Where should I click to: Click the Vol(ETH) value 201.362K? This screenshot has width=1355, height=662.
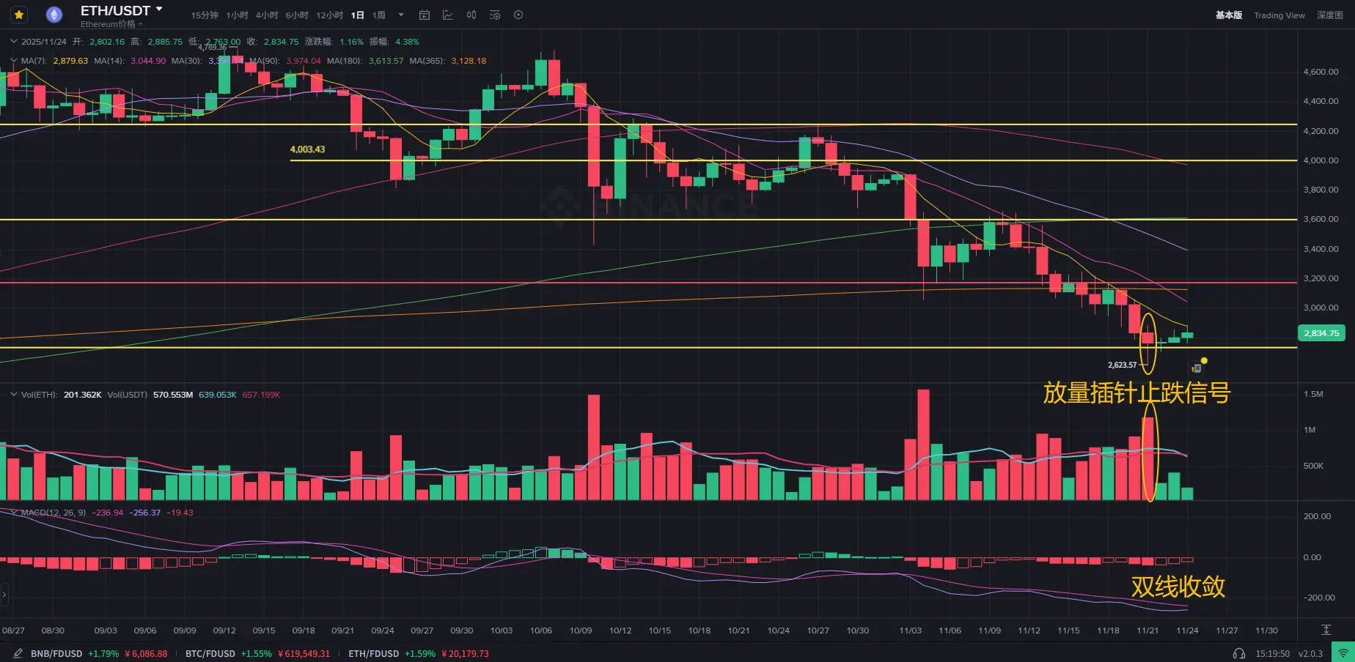(83, 395)
